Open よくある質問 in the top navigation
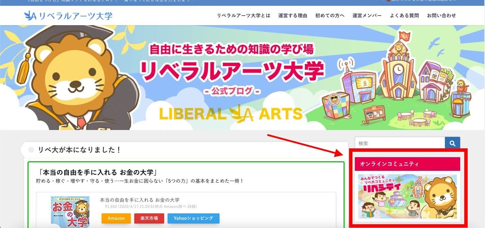Viewport: 485px width, 228px height. (x=404, y=16)
